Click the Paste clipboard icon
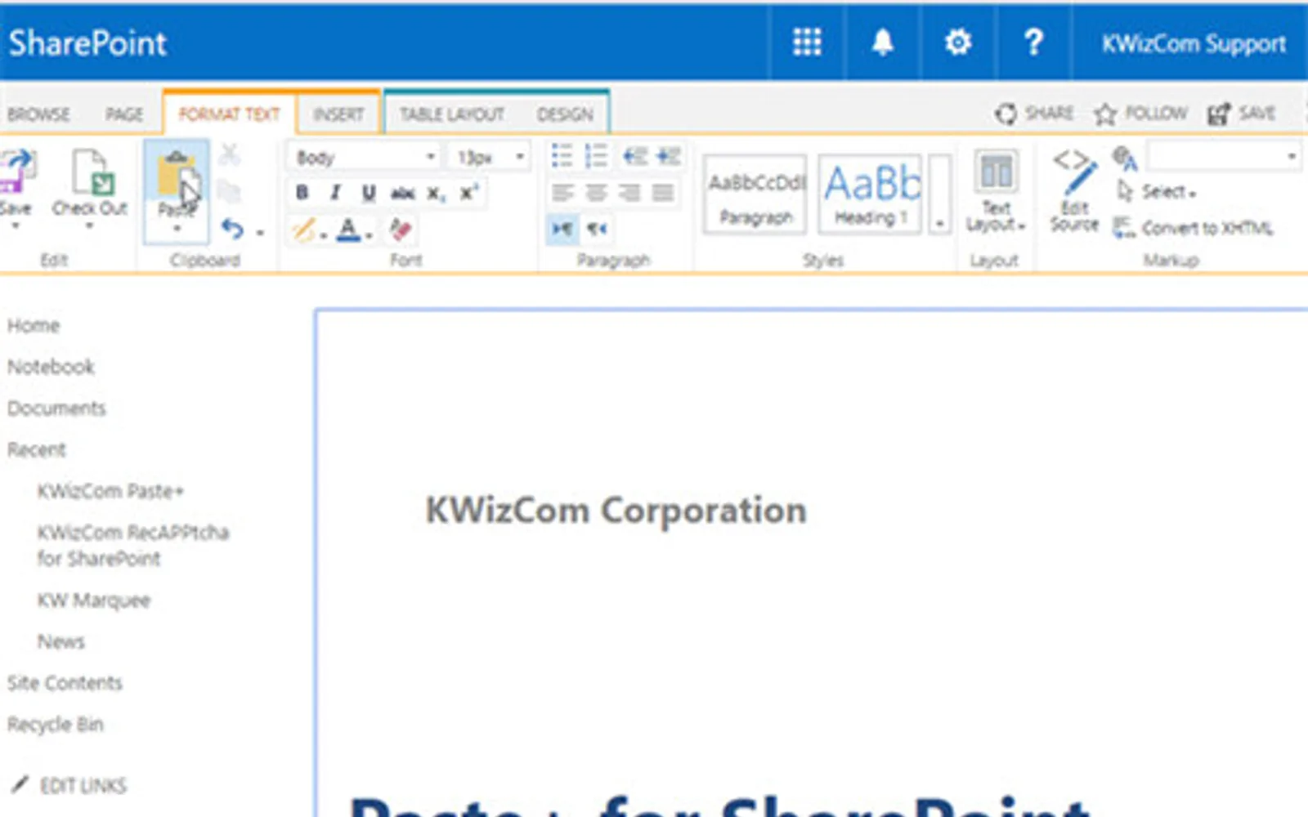This screenshot has height=817, width=1308. click(x=177, y=175)
